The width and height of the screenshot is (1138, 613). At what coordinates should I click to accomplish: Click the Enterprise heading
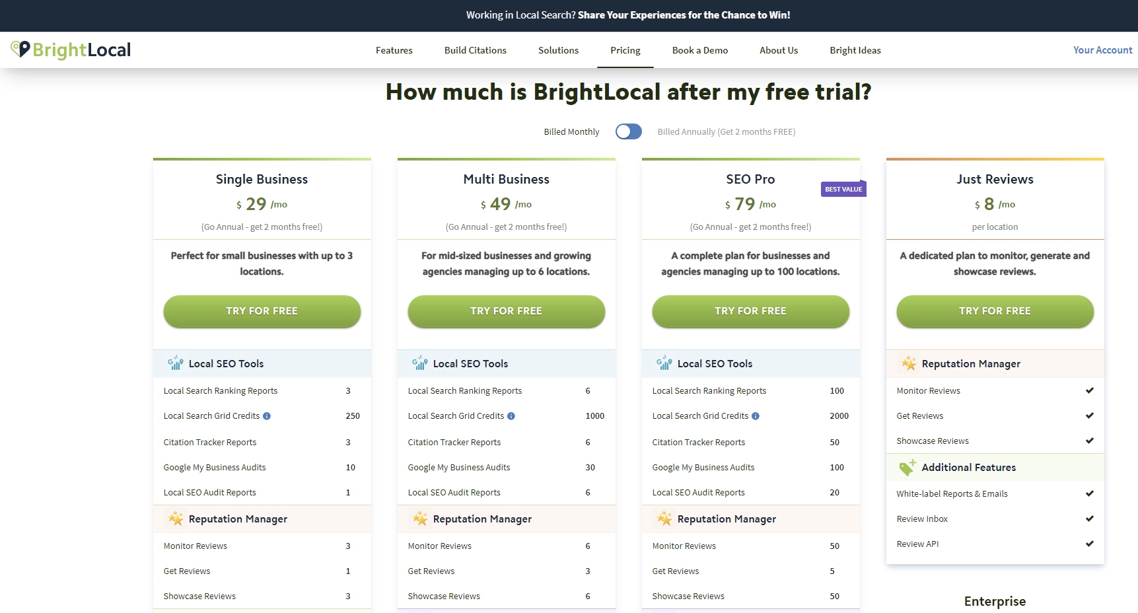coord(995,601)
